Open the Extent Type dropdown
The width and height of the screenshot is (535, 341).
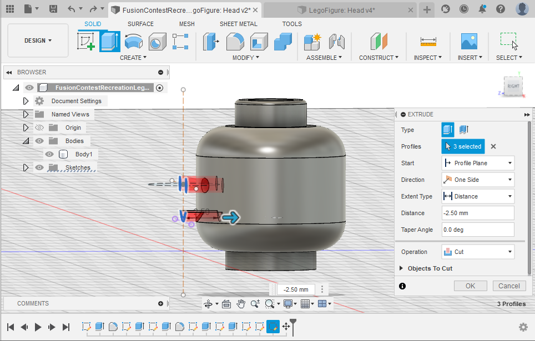pos(478,196)
